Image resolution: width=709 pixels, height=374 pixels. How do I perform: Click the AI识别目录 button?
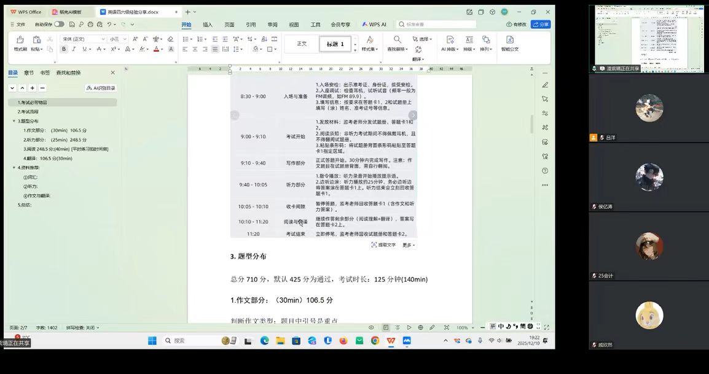tap(101, 88)
